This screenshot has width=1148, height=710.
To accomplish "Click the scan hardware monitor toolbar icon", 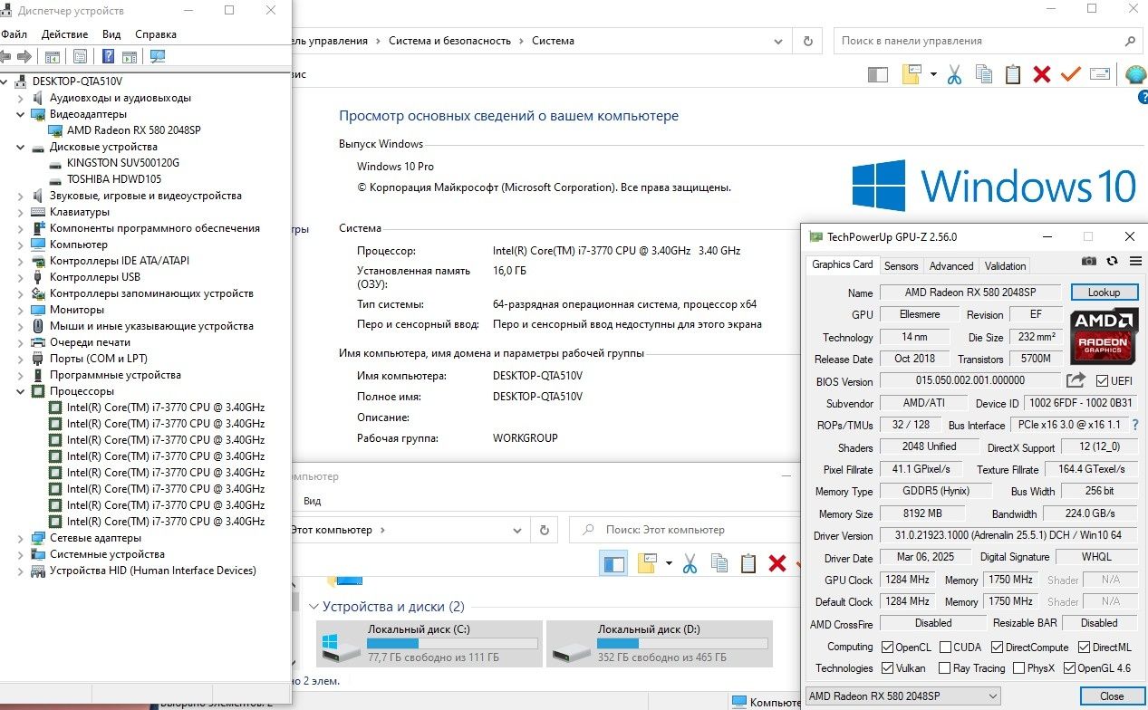I will [x=158, y=56].
